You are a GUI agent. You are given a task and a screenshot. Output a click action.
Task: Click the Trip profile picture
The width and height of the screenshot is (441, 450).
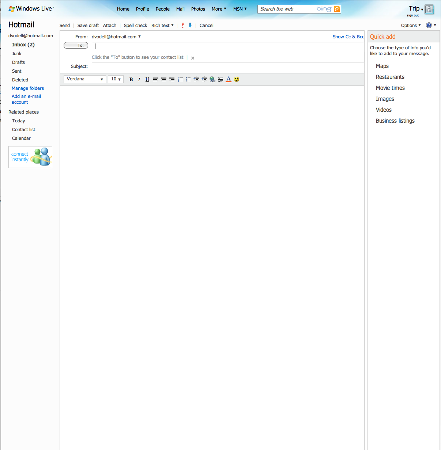pos(429,9)
